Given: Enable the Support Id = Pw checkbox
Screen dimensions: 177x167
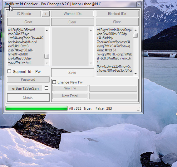Looking at the screenshot, I should [9, 71].
